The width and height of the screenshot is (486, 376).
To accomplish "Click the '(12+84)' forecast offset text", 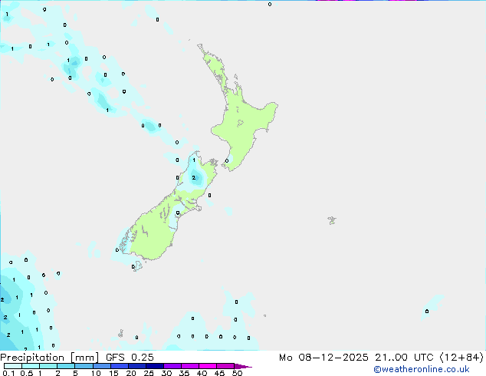I will (x=461, y=358).
